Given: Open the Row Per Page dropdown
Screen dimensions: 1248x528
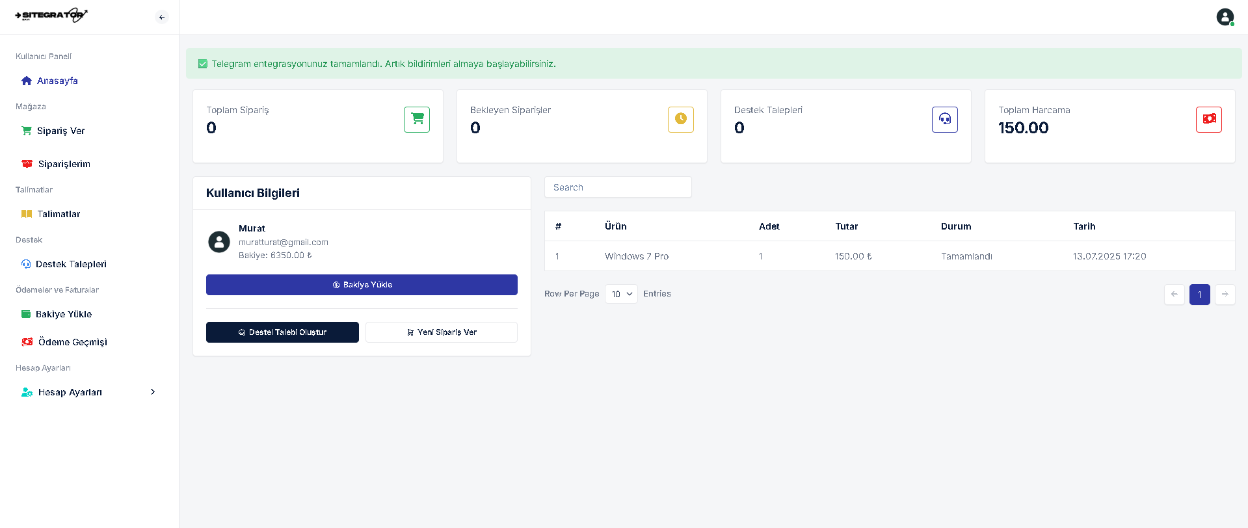Looking at the screenshot, I should tap(621, 294).
